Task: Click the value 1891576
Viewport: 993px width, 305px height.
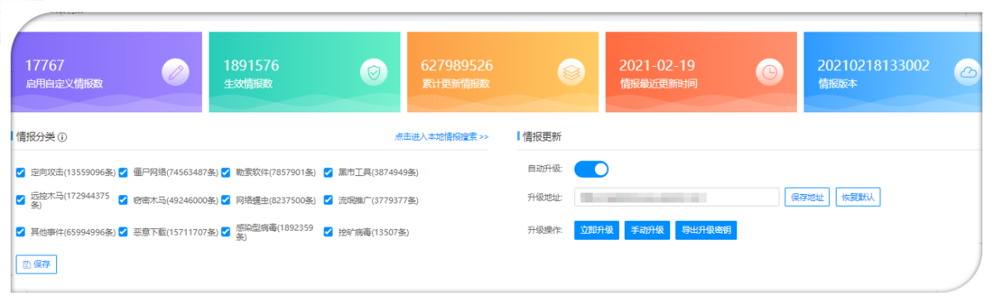Action: 251,65
